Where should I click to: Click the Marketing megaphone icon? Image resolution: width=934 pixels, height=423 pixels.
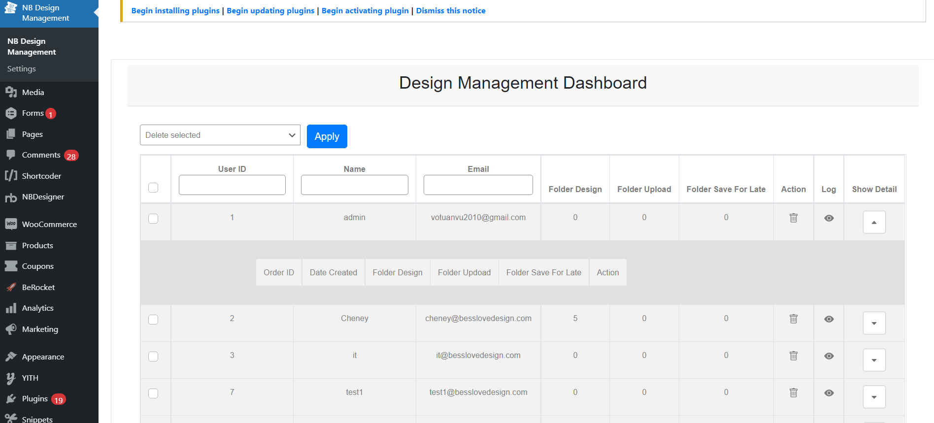pyautogui.click(x=11, y=329)
